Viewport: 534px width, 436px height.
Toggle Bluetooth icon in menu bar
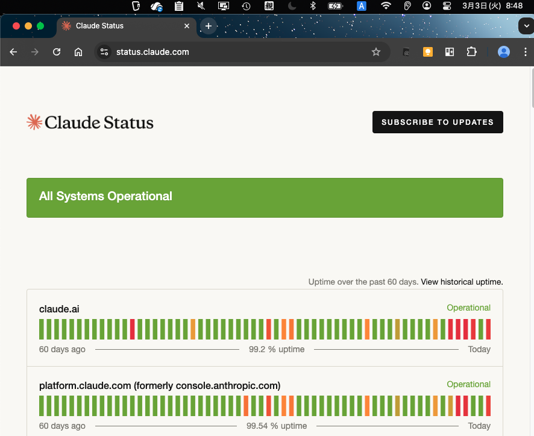(x=312, y=6)
